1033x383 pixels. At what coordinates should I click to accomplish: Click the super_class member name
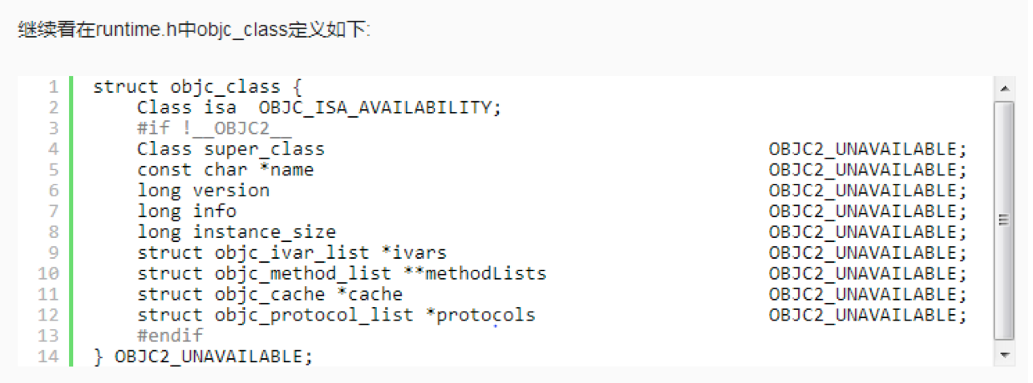264,149
